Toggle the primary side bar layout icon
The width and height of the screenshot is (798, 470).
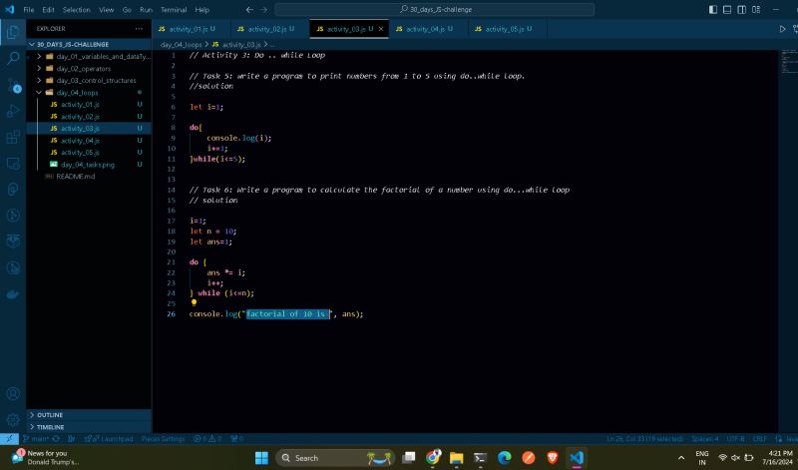pyautogui.click(x=713, y=10)
